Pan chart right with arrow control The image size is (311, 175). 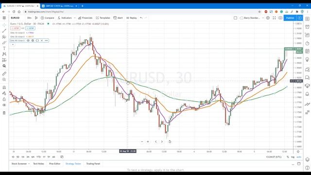pos(162,141)
